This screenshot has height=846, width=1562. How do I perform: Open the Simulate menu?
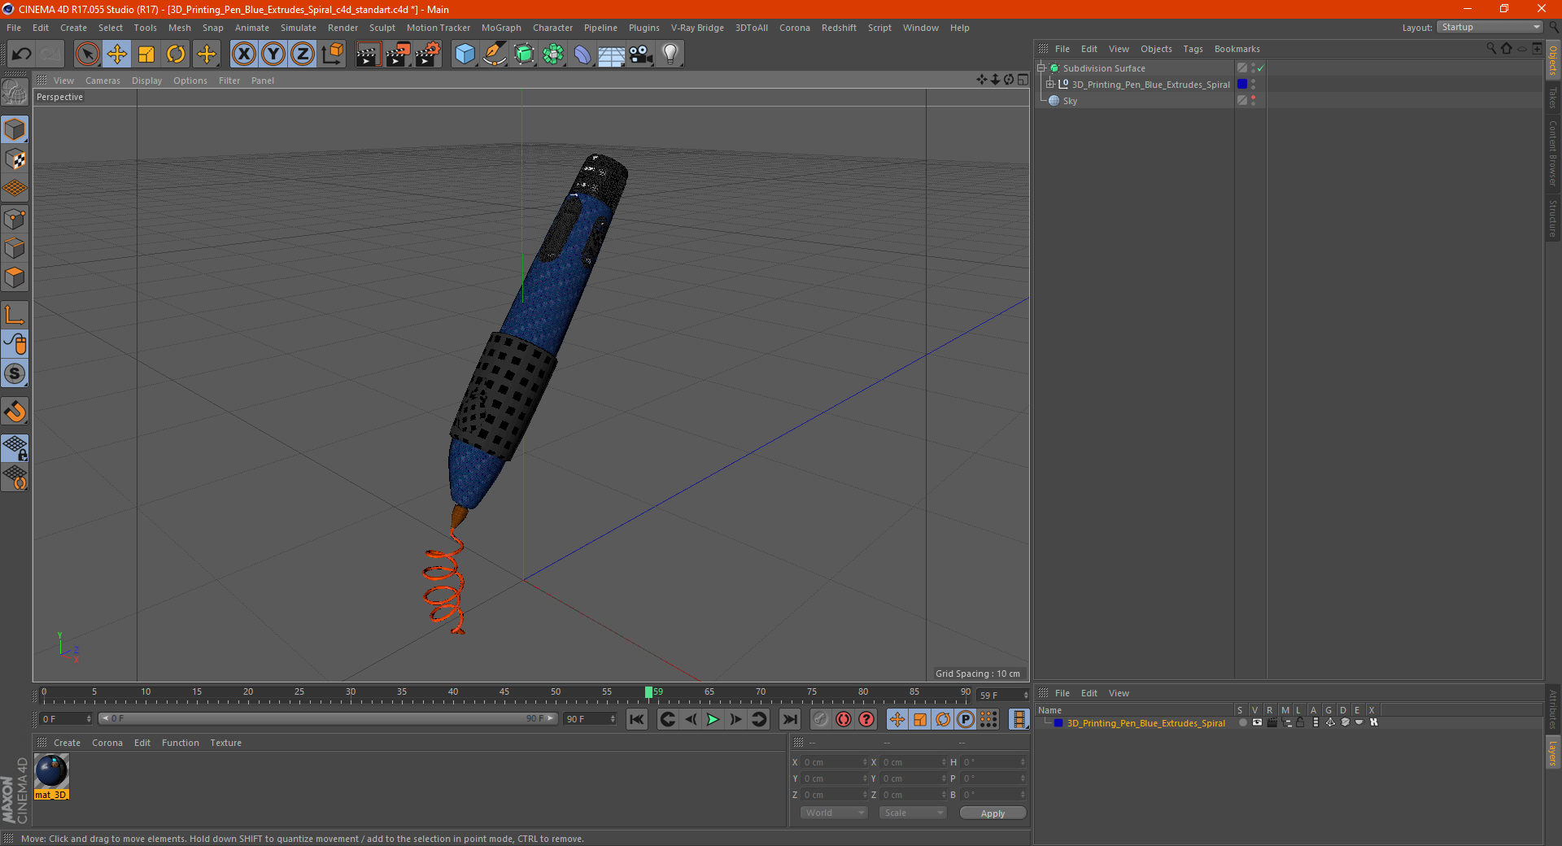coord(299,28)
